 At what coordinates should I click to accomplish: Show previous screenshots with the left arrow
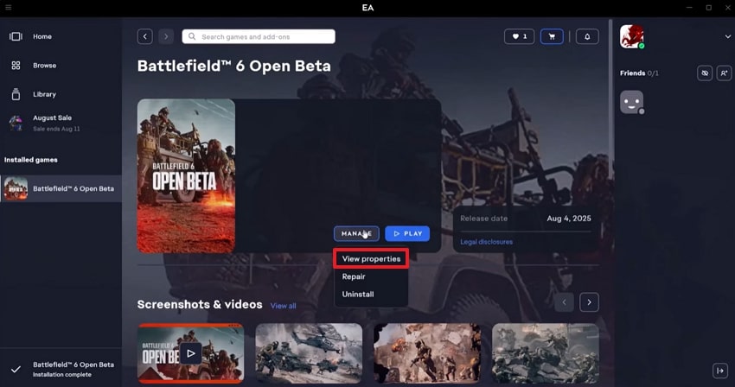pos(564,302)
